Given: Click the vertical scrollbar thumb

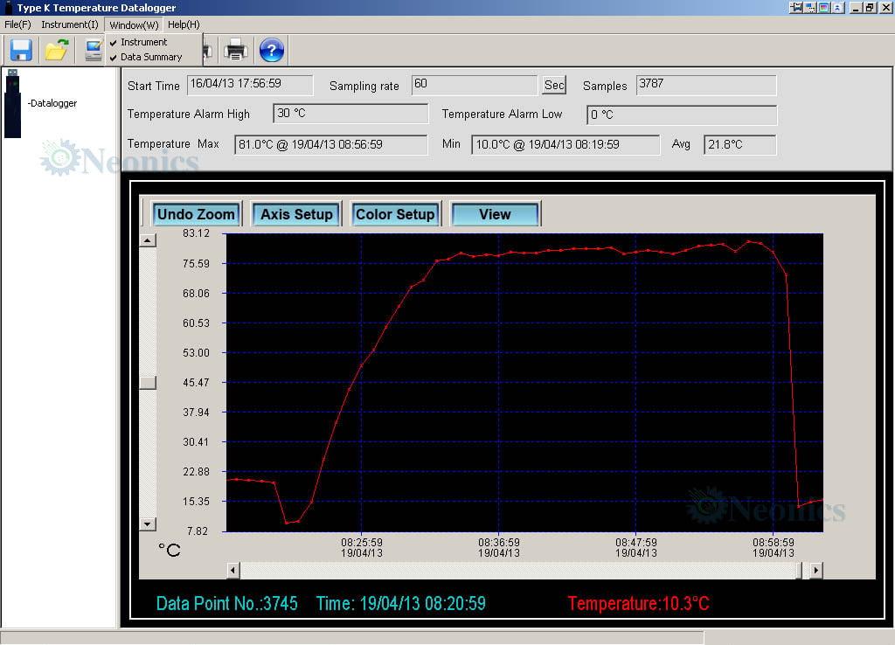Looking at the screenshot, I should 147,383.
